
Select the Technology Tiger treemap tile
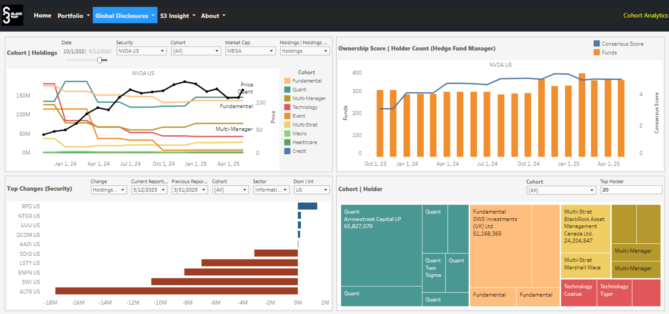(614, 293)
